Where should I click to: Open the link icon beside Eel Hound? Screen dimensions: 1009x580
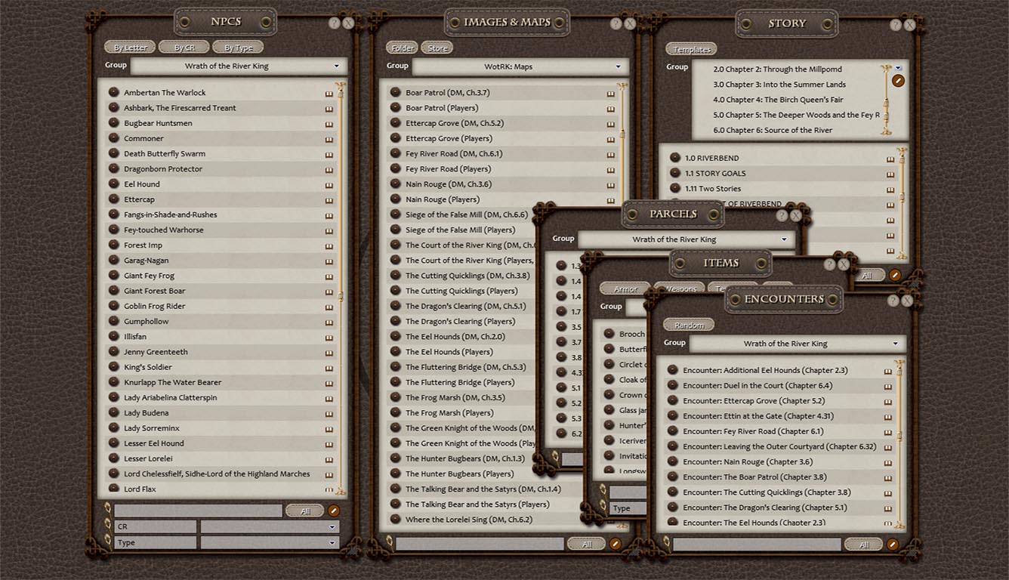pos(329,184)
